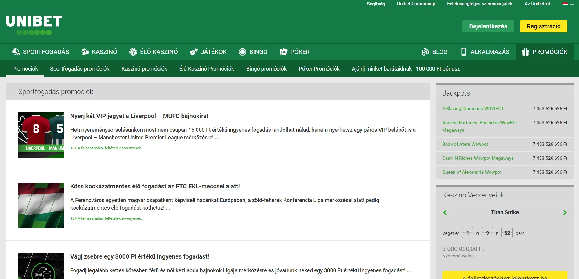
Task: Click the gift box icon beside Promóciók
Action: click(525, 52)
